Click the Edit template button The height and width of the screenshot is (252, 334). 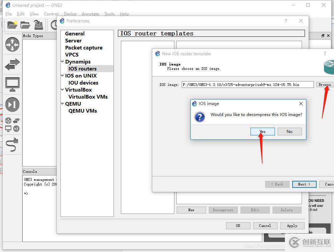coord(255,210)
